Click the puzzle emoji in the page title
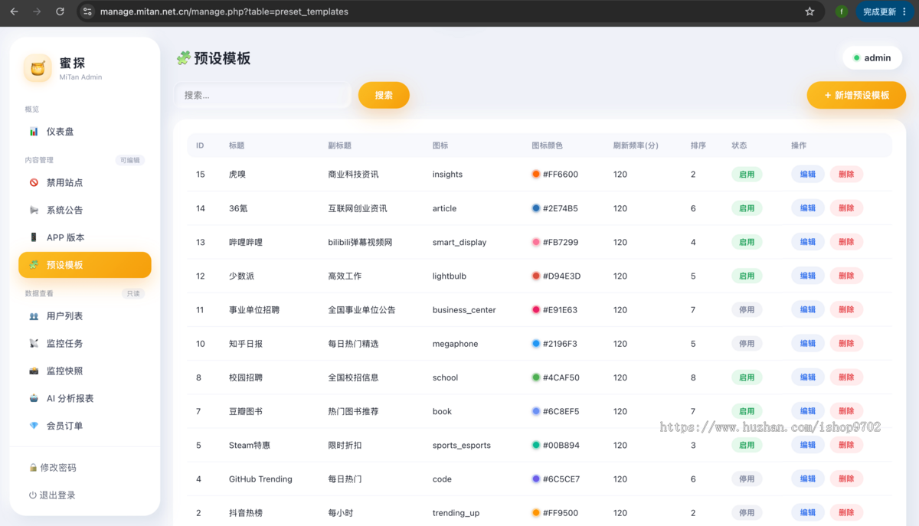 tap(183, 58)
